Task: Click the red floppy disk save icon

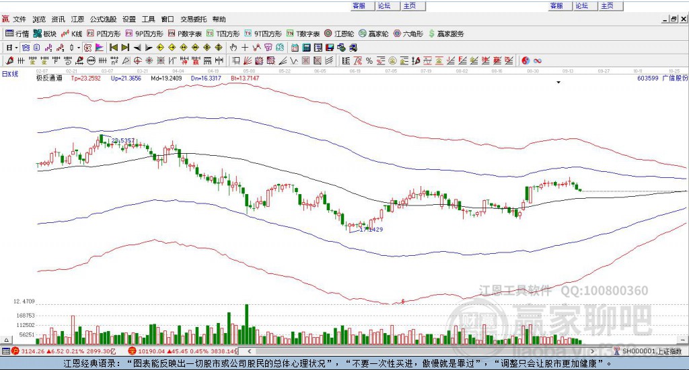Action: click(330, 48)
